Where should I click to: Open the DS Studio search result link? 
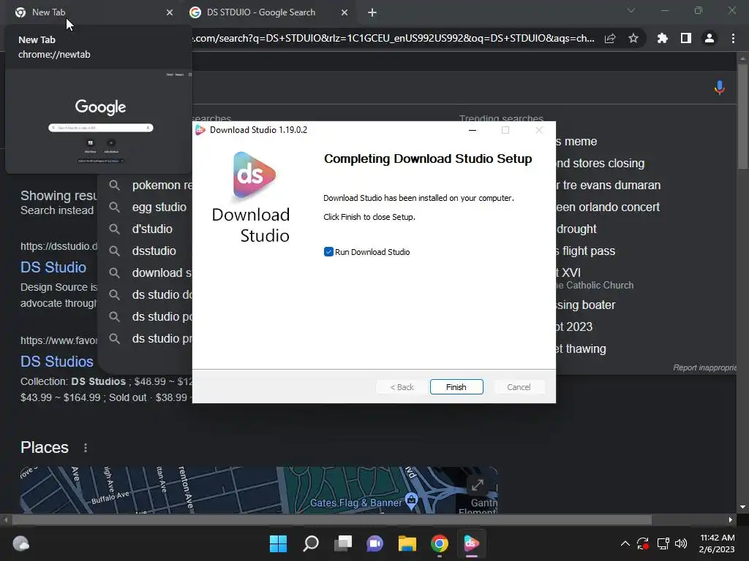(53, 267)
